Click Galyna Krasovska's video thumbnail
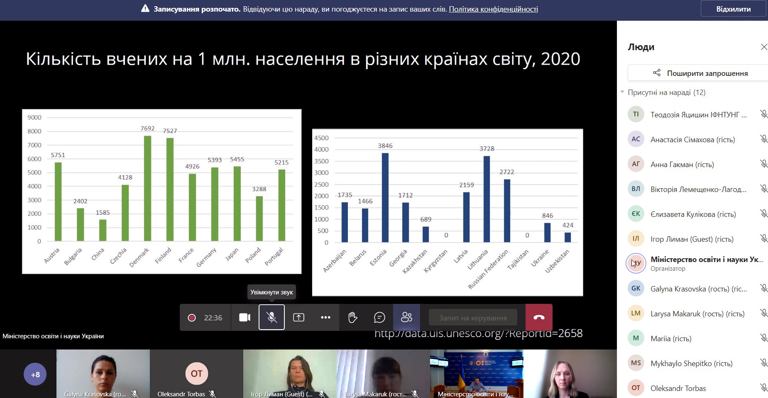 pyautogui.click(x=103, y=373)
